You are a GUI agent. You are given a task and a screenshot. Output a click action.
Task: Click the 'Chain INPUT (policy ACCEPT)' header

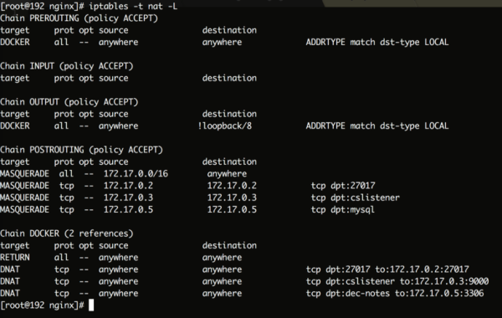67,66
